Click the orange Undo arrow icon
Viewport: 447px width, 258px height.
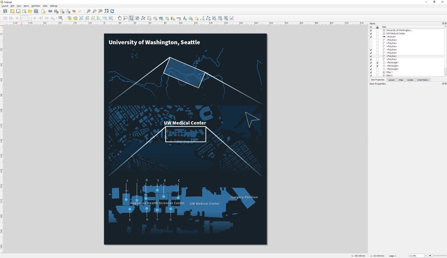tap(74, 11)
